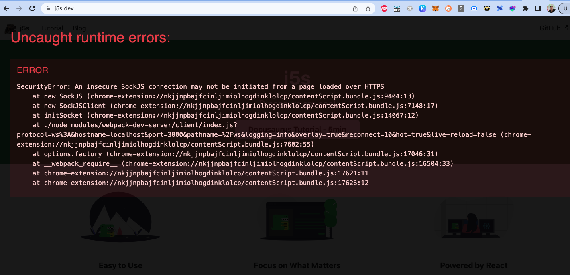Click the React illustration above Powered by React
The height and width of the screenshot is (275, 570).
tap(474, 219)
